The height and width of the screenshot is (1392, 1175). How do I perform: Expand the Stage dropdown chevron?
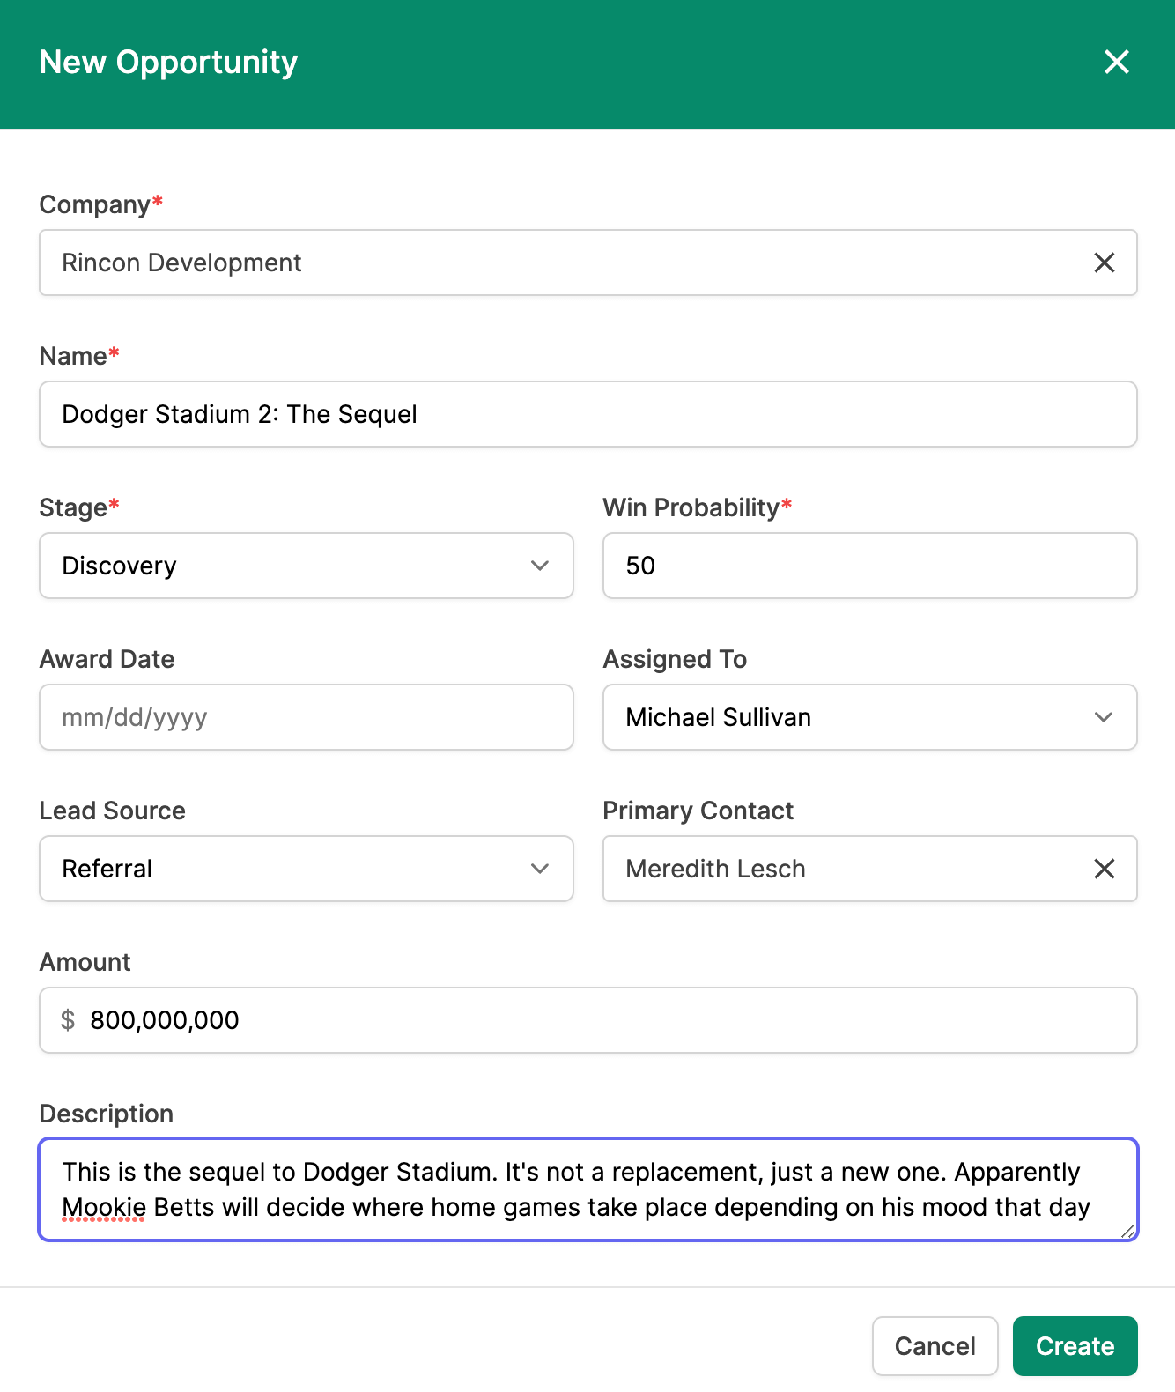540,566
